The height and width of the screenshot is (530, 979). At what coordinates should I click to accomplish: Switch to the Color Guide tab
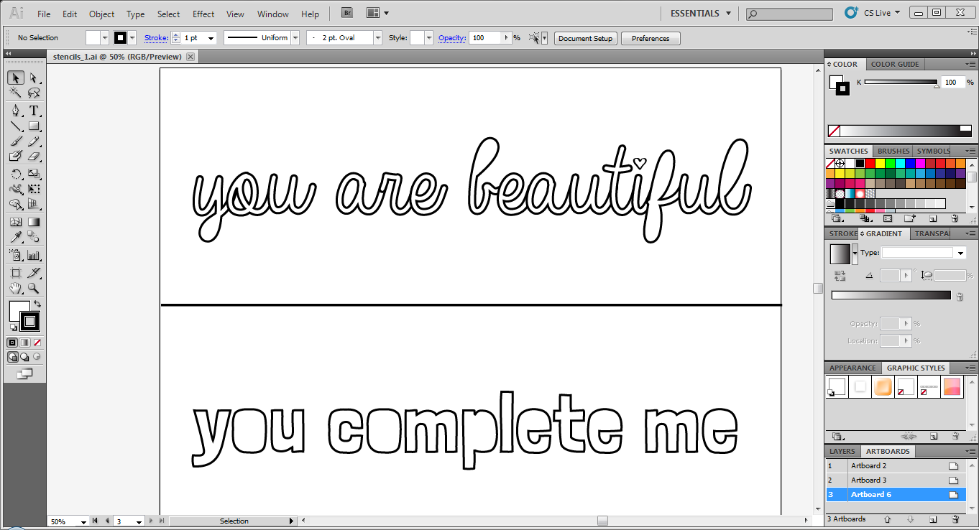(895, 64)
